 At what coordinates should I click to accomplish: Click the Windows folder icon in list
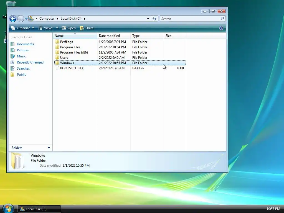(57, 63)
